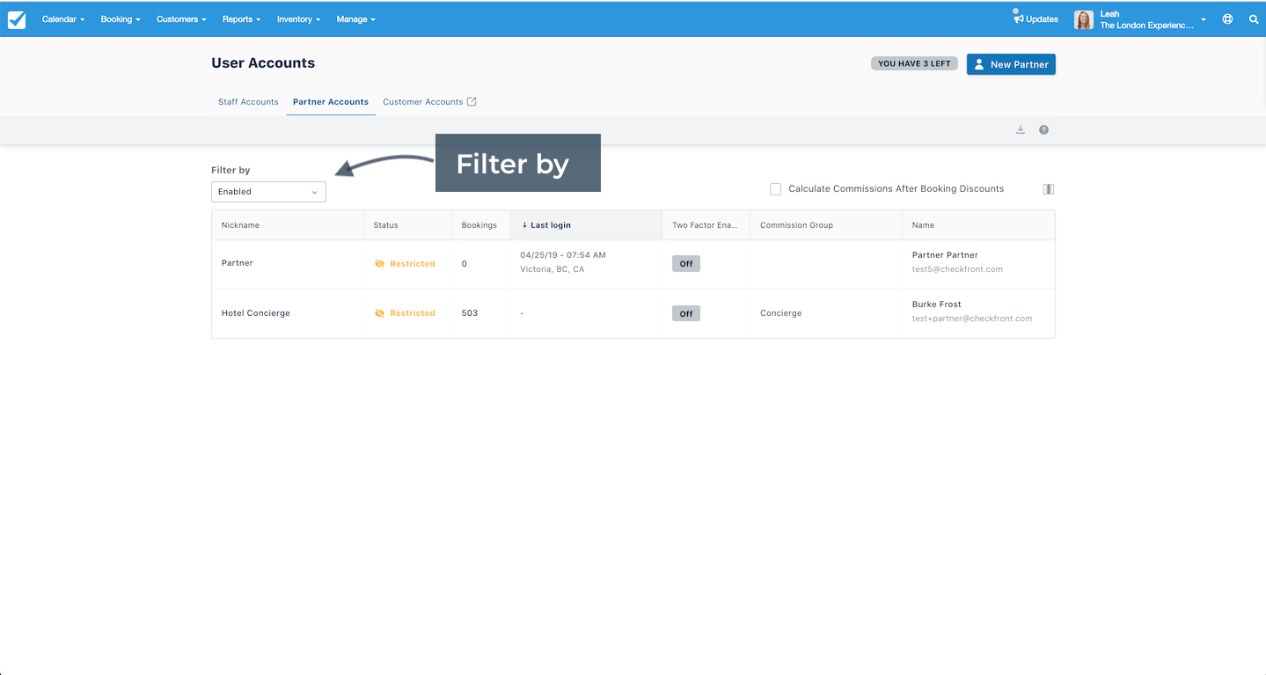Toggle two factor Off for Partner row
The image size is (1266, 675).
(686, 264)
